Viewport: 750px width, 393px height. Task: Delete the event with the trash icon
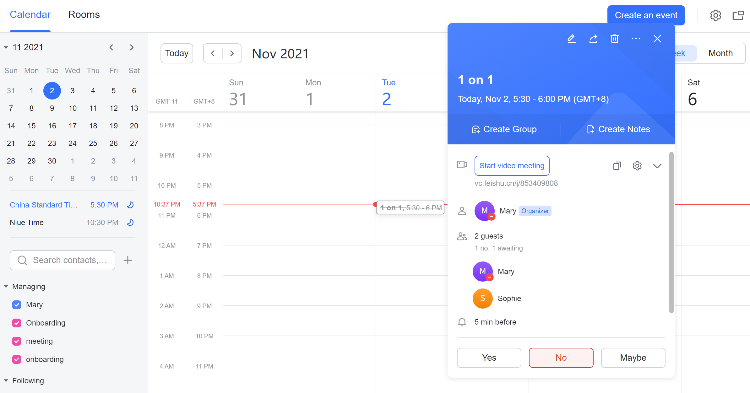click(615, 39)
